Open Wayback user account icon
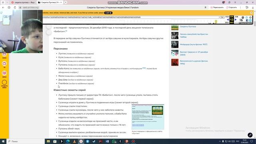Viewport: 256px width, 144px height. [x=243, y=18]
